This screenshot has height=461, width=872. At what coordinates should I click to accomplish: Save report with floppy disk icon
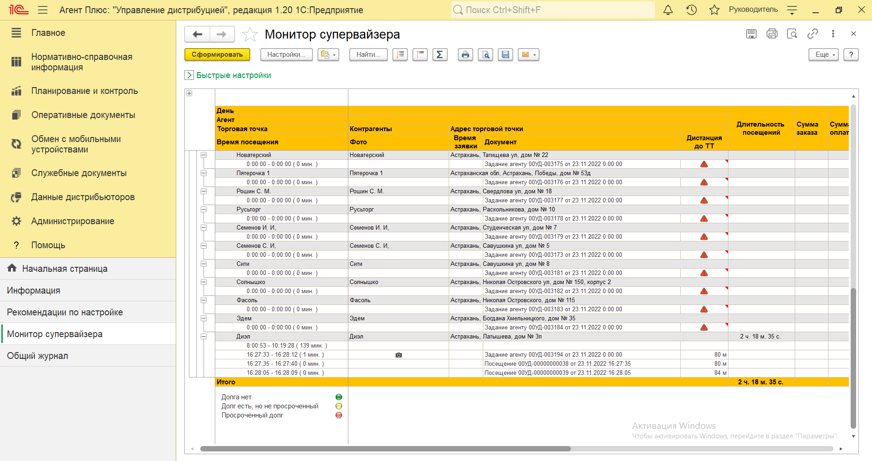tap(505, 54)
